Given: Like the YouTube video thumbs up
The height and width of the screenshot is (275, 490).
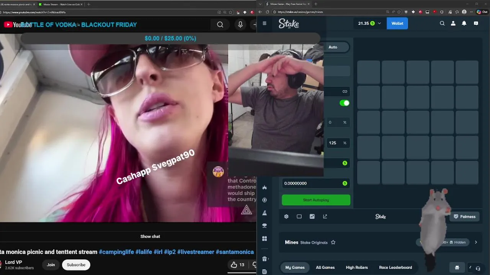Looking at the screenshot, I should (x=234, y=265).
